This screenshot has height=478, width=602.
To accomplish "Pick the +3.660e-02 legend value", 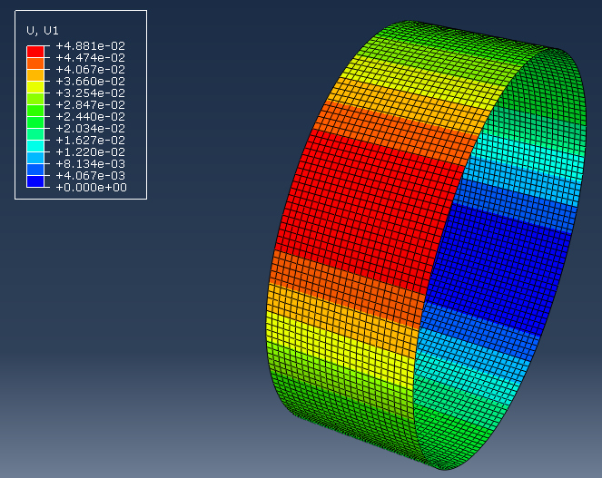I will point(91,82).
